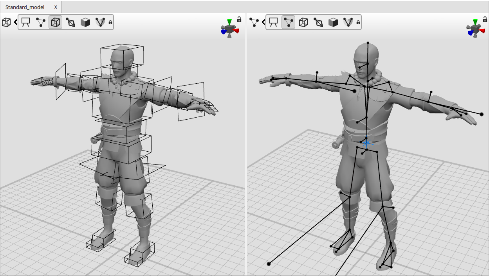Viewport: 489px width, 276px height.
Task: Toggle the open padlock above right axis gizmo
Action: (485, 19)
